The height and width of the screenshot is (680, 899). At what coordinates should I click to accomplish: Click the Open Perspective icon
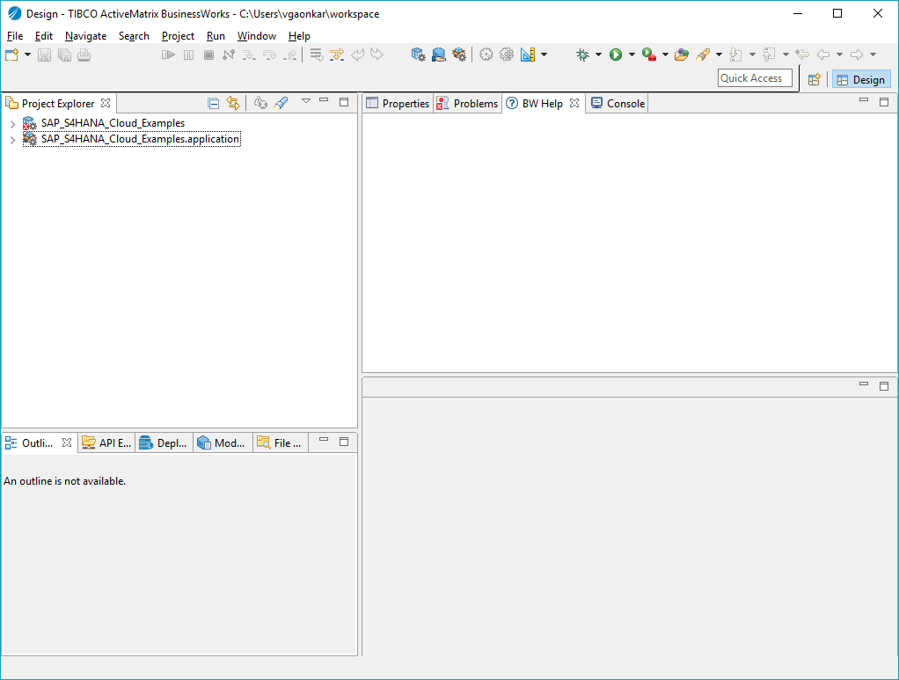pos(815,79)
